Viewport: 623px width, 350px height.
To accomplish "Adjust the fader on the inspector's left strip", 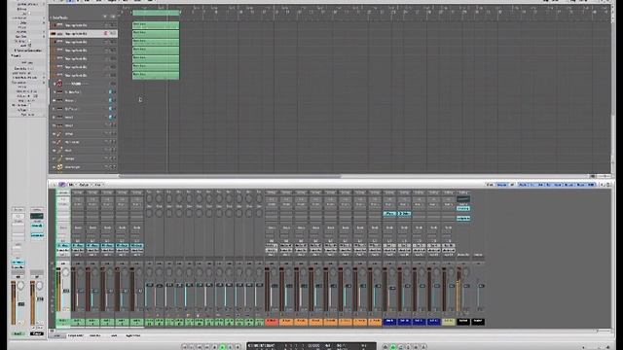I will 21,304.
